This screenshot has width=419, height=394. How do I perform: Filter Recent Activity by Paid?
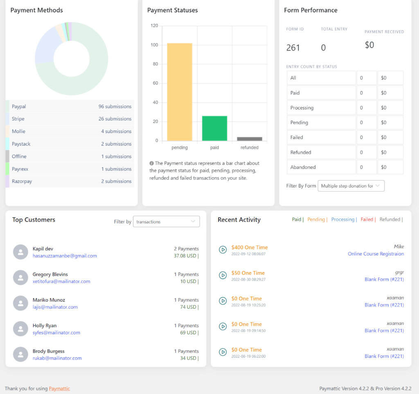296,220
